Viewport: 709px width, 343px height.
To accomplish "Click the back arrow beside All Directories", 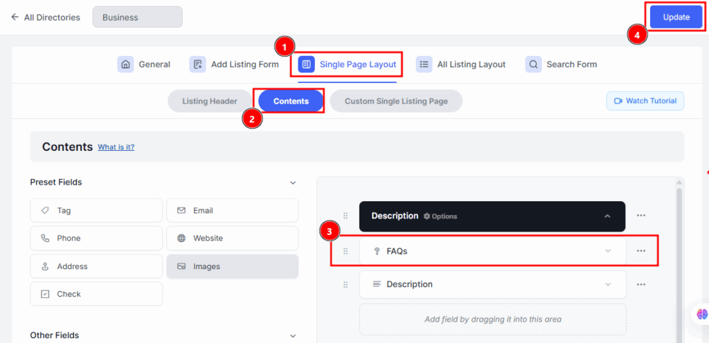I will coord(15,17).
